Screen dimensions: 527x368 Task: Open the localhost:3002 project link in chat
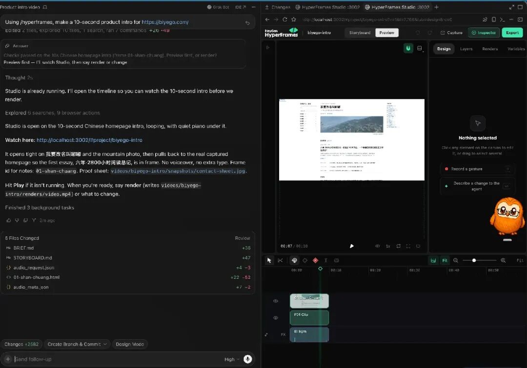tap(89, 140)
